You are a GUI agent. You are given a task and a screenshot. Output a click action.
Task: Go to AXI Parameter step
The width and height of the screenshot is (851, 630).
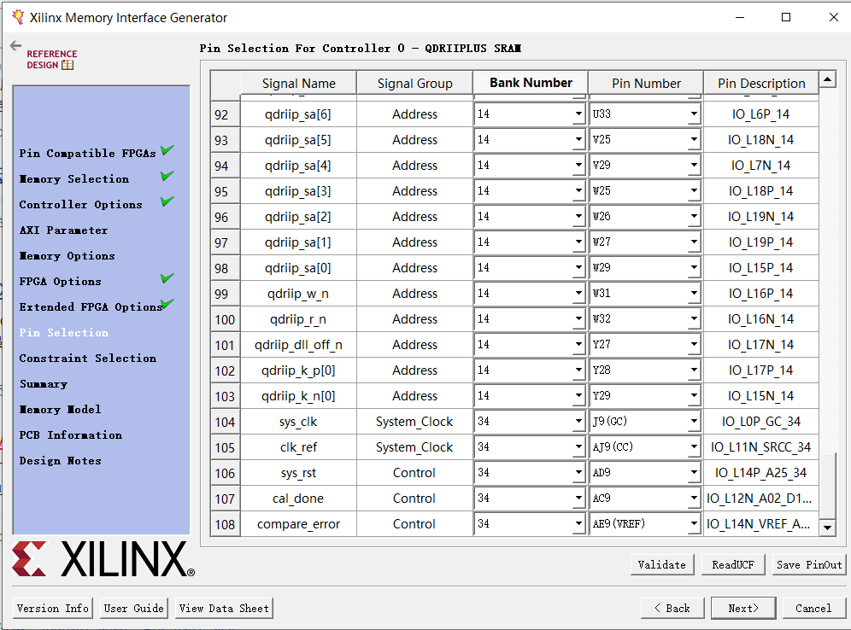pyautogui.click(x=63, y=230)
